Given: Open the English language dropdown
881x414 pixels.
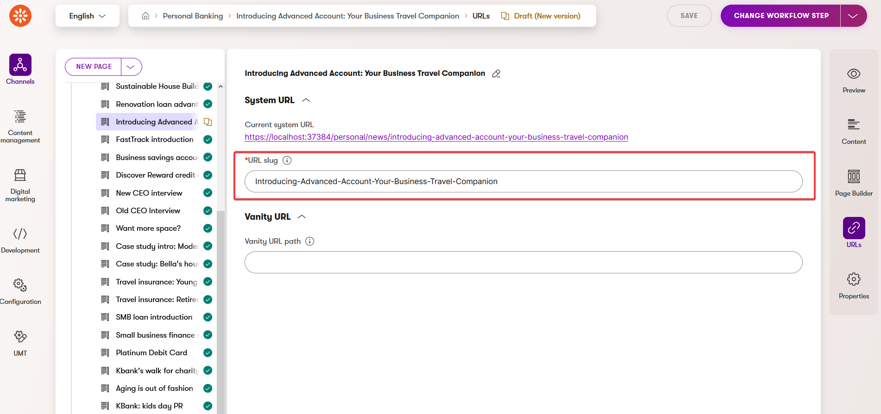Looking at the screenshot, I should (88, 16).
